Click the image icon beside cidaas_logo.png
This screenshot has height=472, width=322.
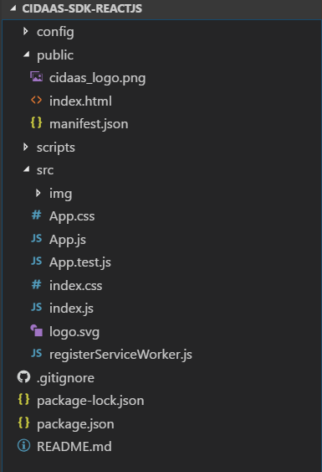click(36, 77)
